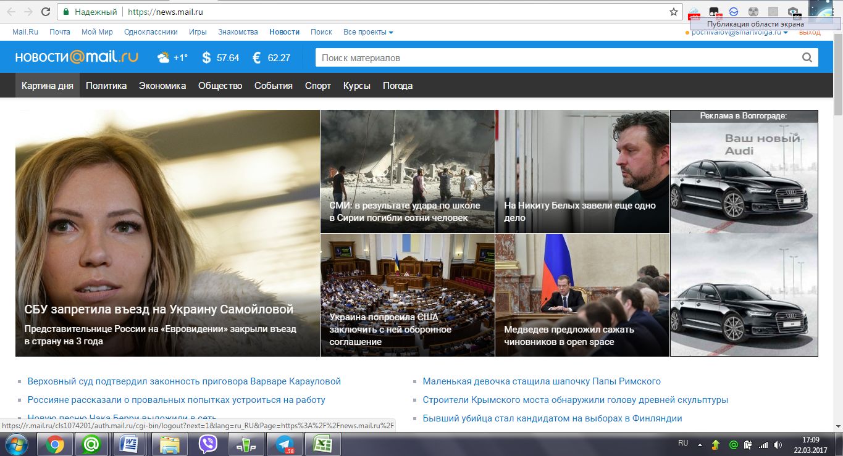Screen dimensions: 843x456
Task: Open the Самойлова SBU ban main story
Action: pos(167,233)
